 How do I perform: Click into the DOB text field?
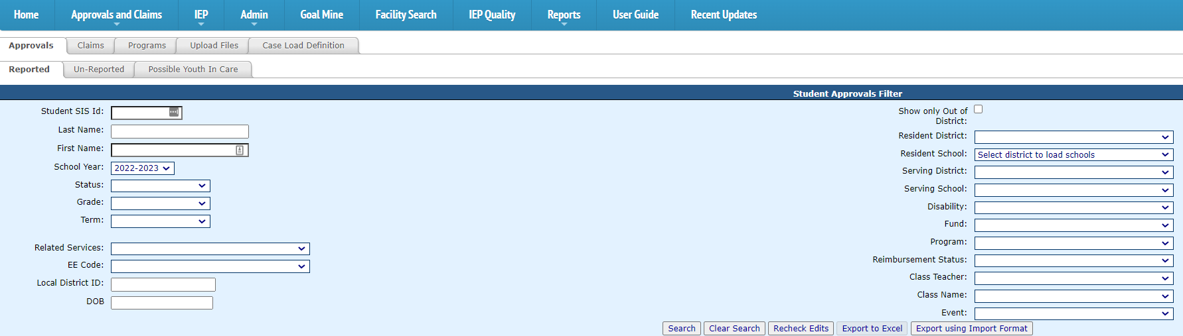coord(161,303)
